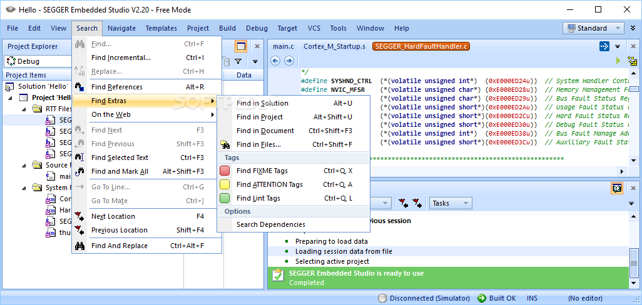
Task: Open the Navigate menu
Action: [121, 28]
